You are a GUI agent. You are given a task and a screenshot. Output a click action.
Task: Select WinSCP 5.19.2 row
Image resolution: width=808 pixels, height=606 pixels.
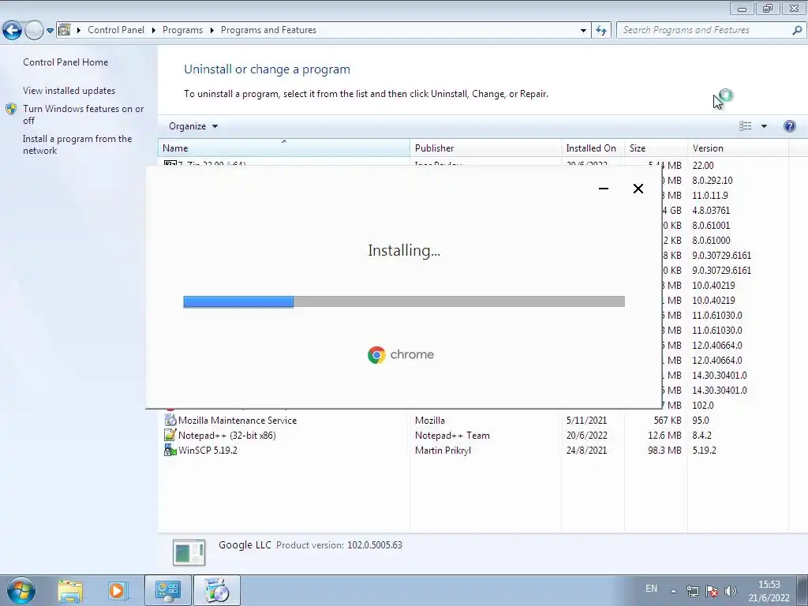[473, 451]
